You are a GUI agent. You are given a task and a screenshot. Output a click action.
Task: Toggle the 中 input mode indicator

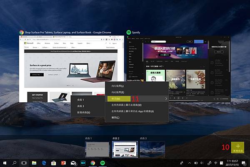[x=215, y=163]
